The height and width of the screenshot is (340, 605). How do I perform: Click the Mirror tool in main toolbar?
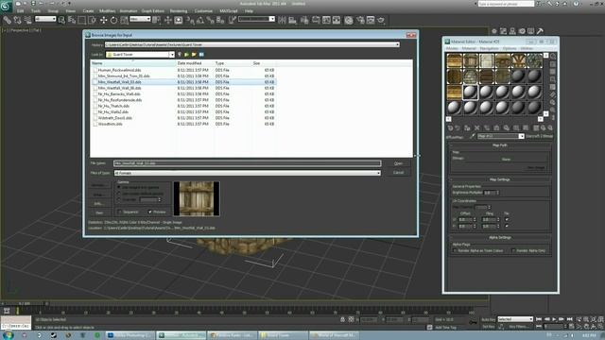tap(282, 20)
